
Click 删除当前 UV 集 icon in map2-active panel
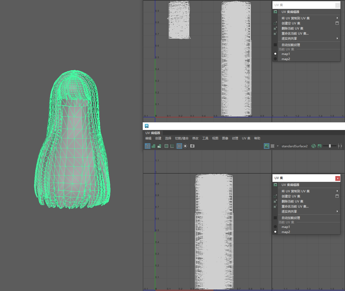(x=275, y=201)
